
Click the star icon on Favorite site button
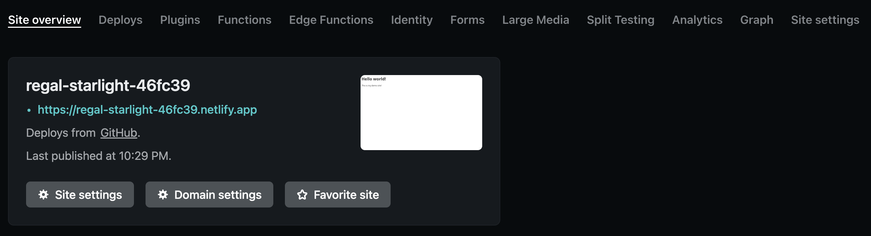[x=302, y=195]
